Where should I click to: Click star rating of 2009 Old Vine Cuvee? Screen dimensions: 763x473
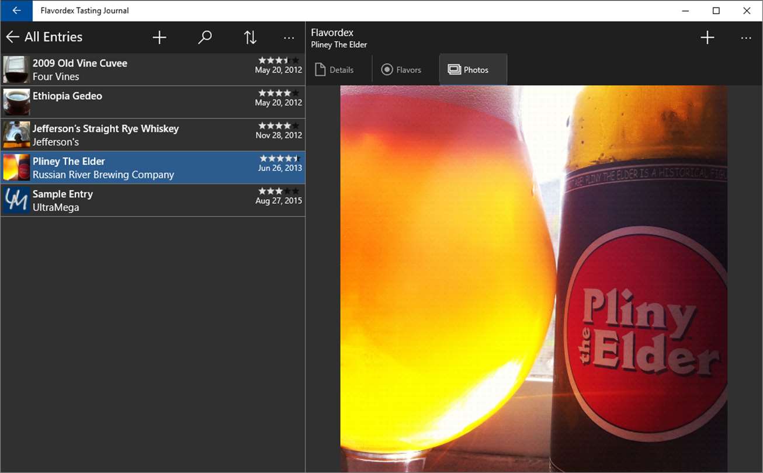pos(279,60)
